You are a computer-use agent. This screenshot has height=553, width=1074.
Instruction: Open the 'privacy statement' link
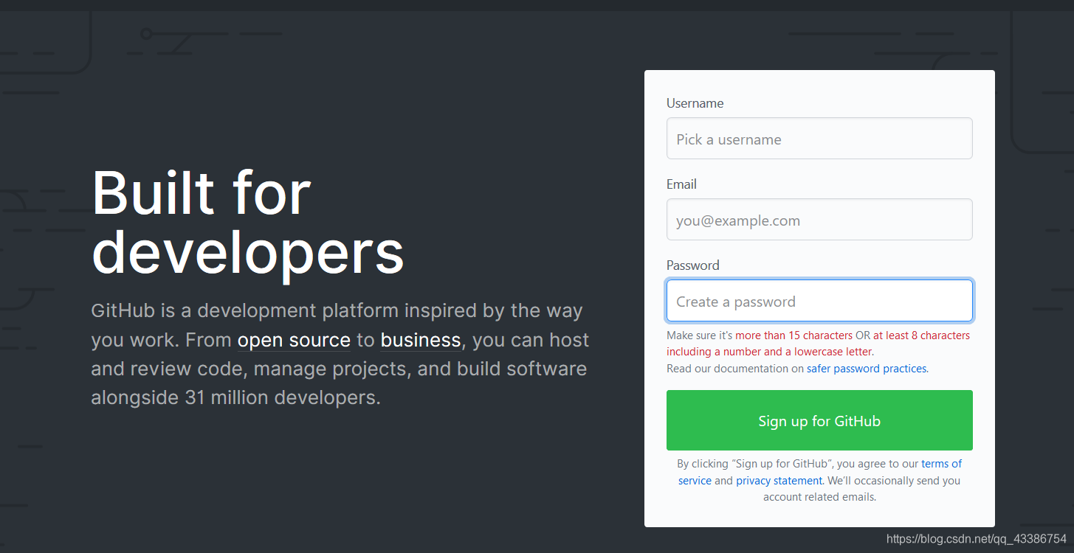pyautogui.click(x=779, y=481)
